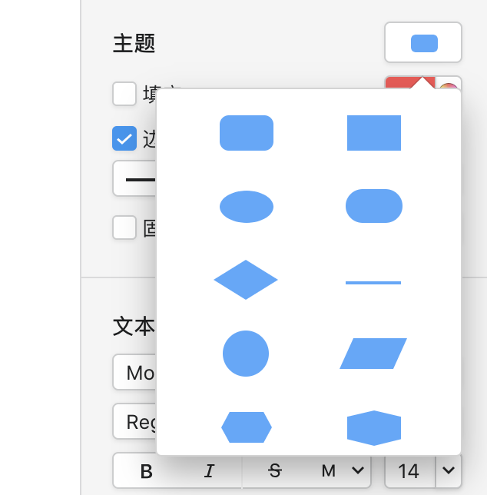Expand the font size dropdown arrow
This screenshot has height=495, width=487.
449,470
